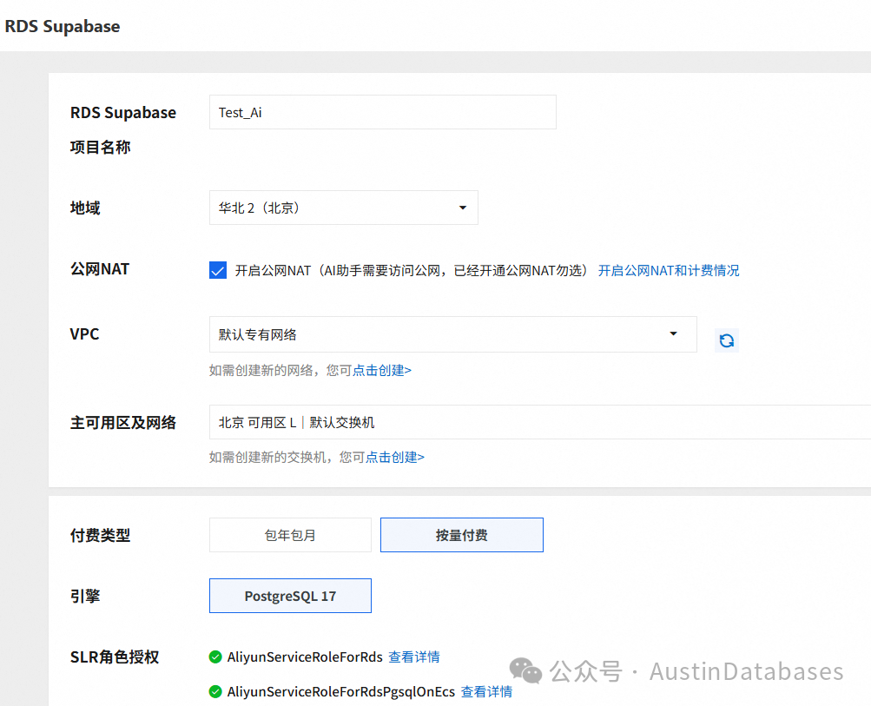This screenshot has width=871, height=706.
Task: Click the SLR角色授权 field label
Action: point(115,657)
